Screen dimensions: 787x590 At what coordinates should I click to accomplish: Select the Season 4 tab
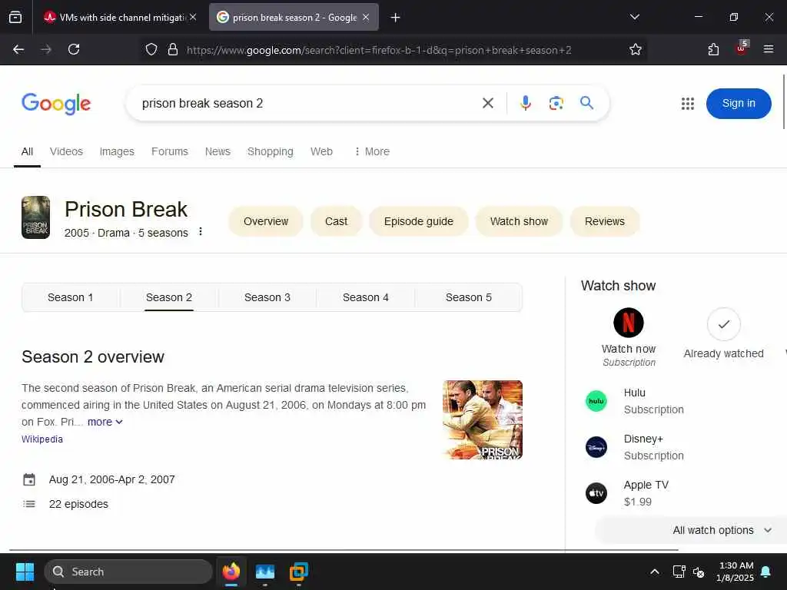365,297
